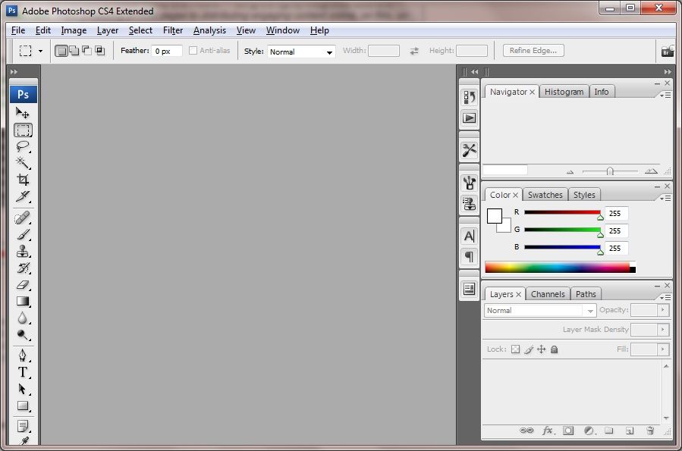Screen dimensions: 682x451
Task: Open the Color panel options menu
Action: [x=665, y=198]
